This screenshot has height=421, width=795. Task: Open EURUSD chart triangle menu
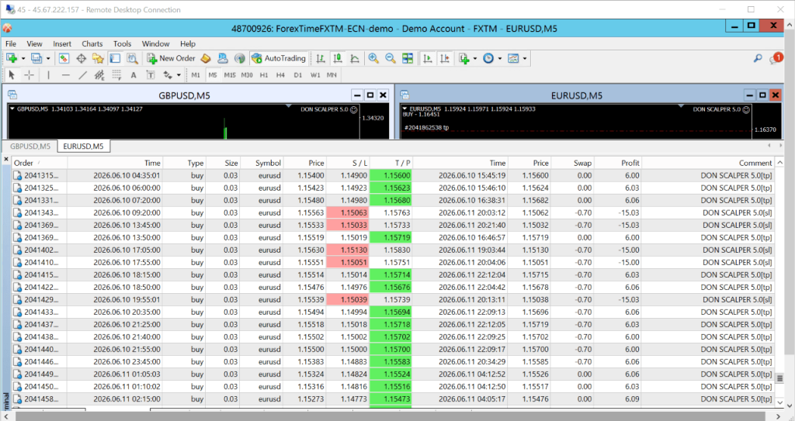[x=404, y=109]
